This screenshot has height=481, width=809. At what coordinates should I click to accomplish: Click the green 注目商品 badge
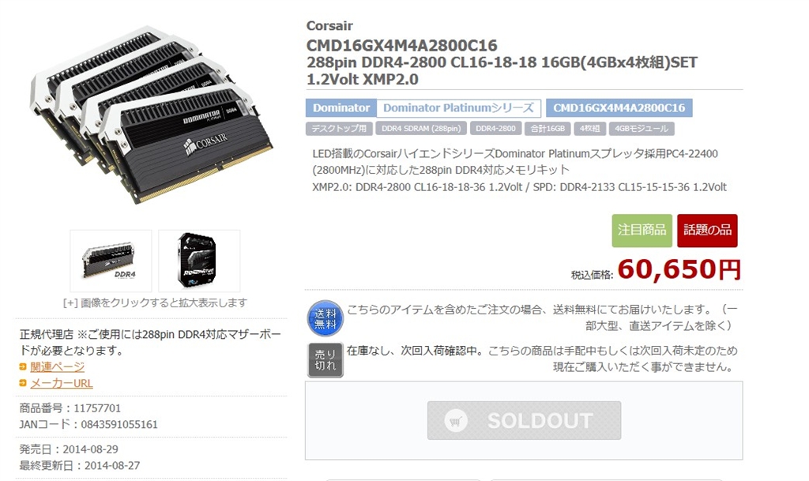coord(642,231)
